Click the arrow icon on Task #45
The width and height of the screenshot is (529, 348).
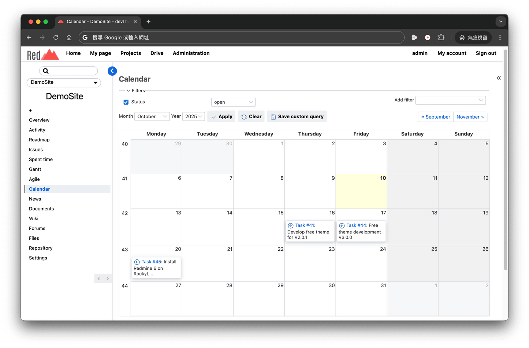tap(137, 262)
